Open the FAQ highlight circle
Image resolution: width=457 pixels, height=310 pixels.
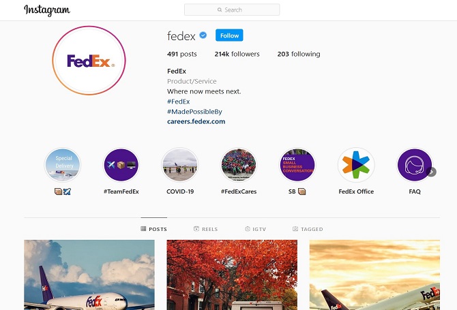click(x=415, y=165)
